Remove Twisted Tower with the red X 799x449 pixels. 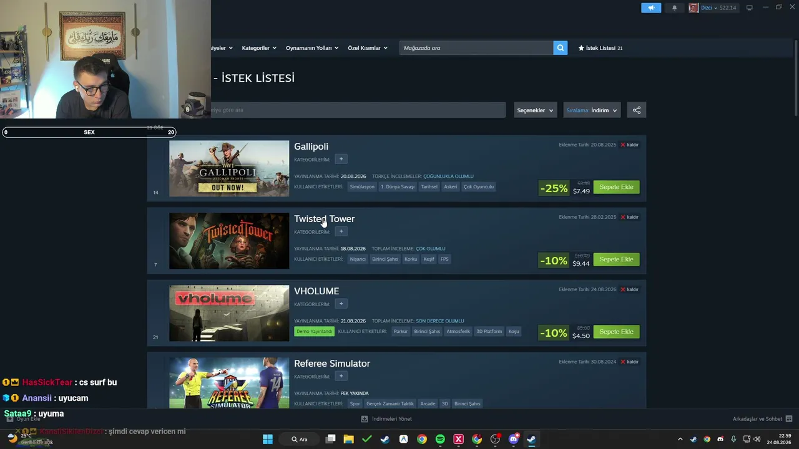623,217
